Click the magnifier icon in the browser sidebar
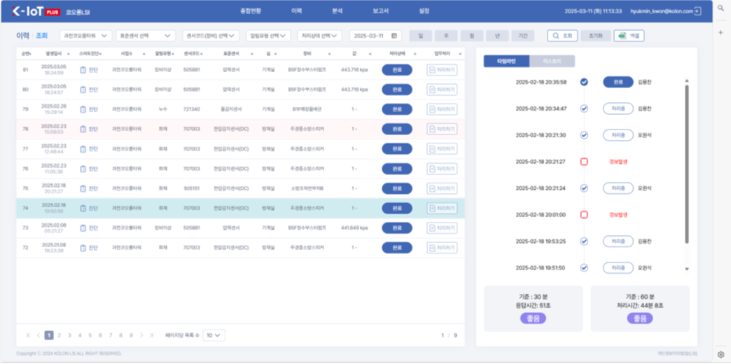The image size is (731, 364). coord(721,8)
